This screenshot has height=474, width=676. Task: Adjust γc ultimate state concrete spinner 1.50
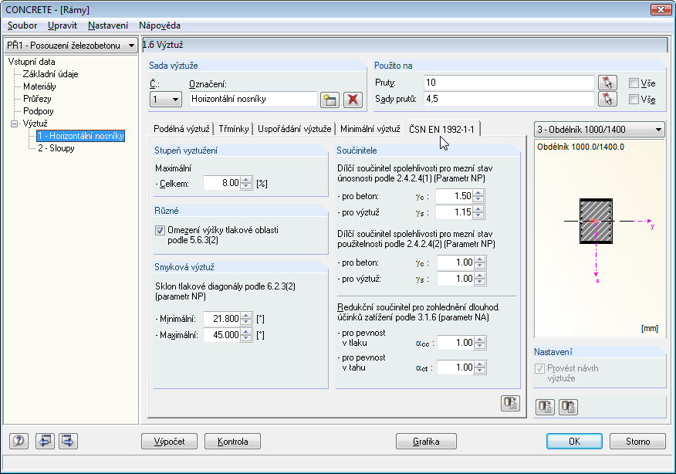click(478, 196)
